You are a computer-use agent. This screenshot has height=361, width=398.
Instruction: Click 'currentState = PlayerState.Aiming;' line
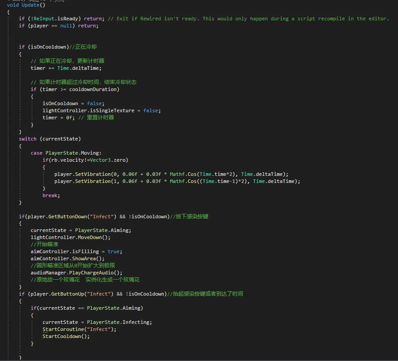point(81,231)
